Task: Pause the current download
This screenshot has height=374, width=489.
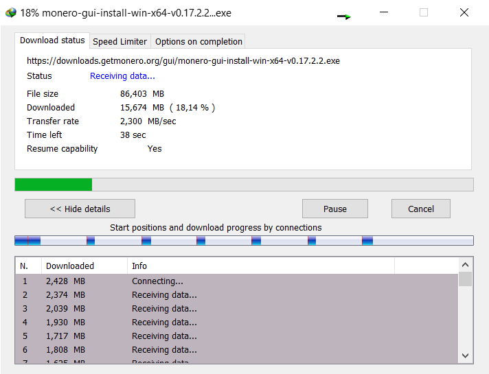Action: 335,209
